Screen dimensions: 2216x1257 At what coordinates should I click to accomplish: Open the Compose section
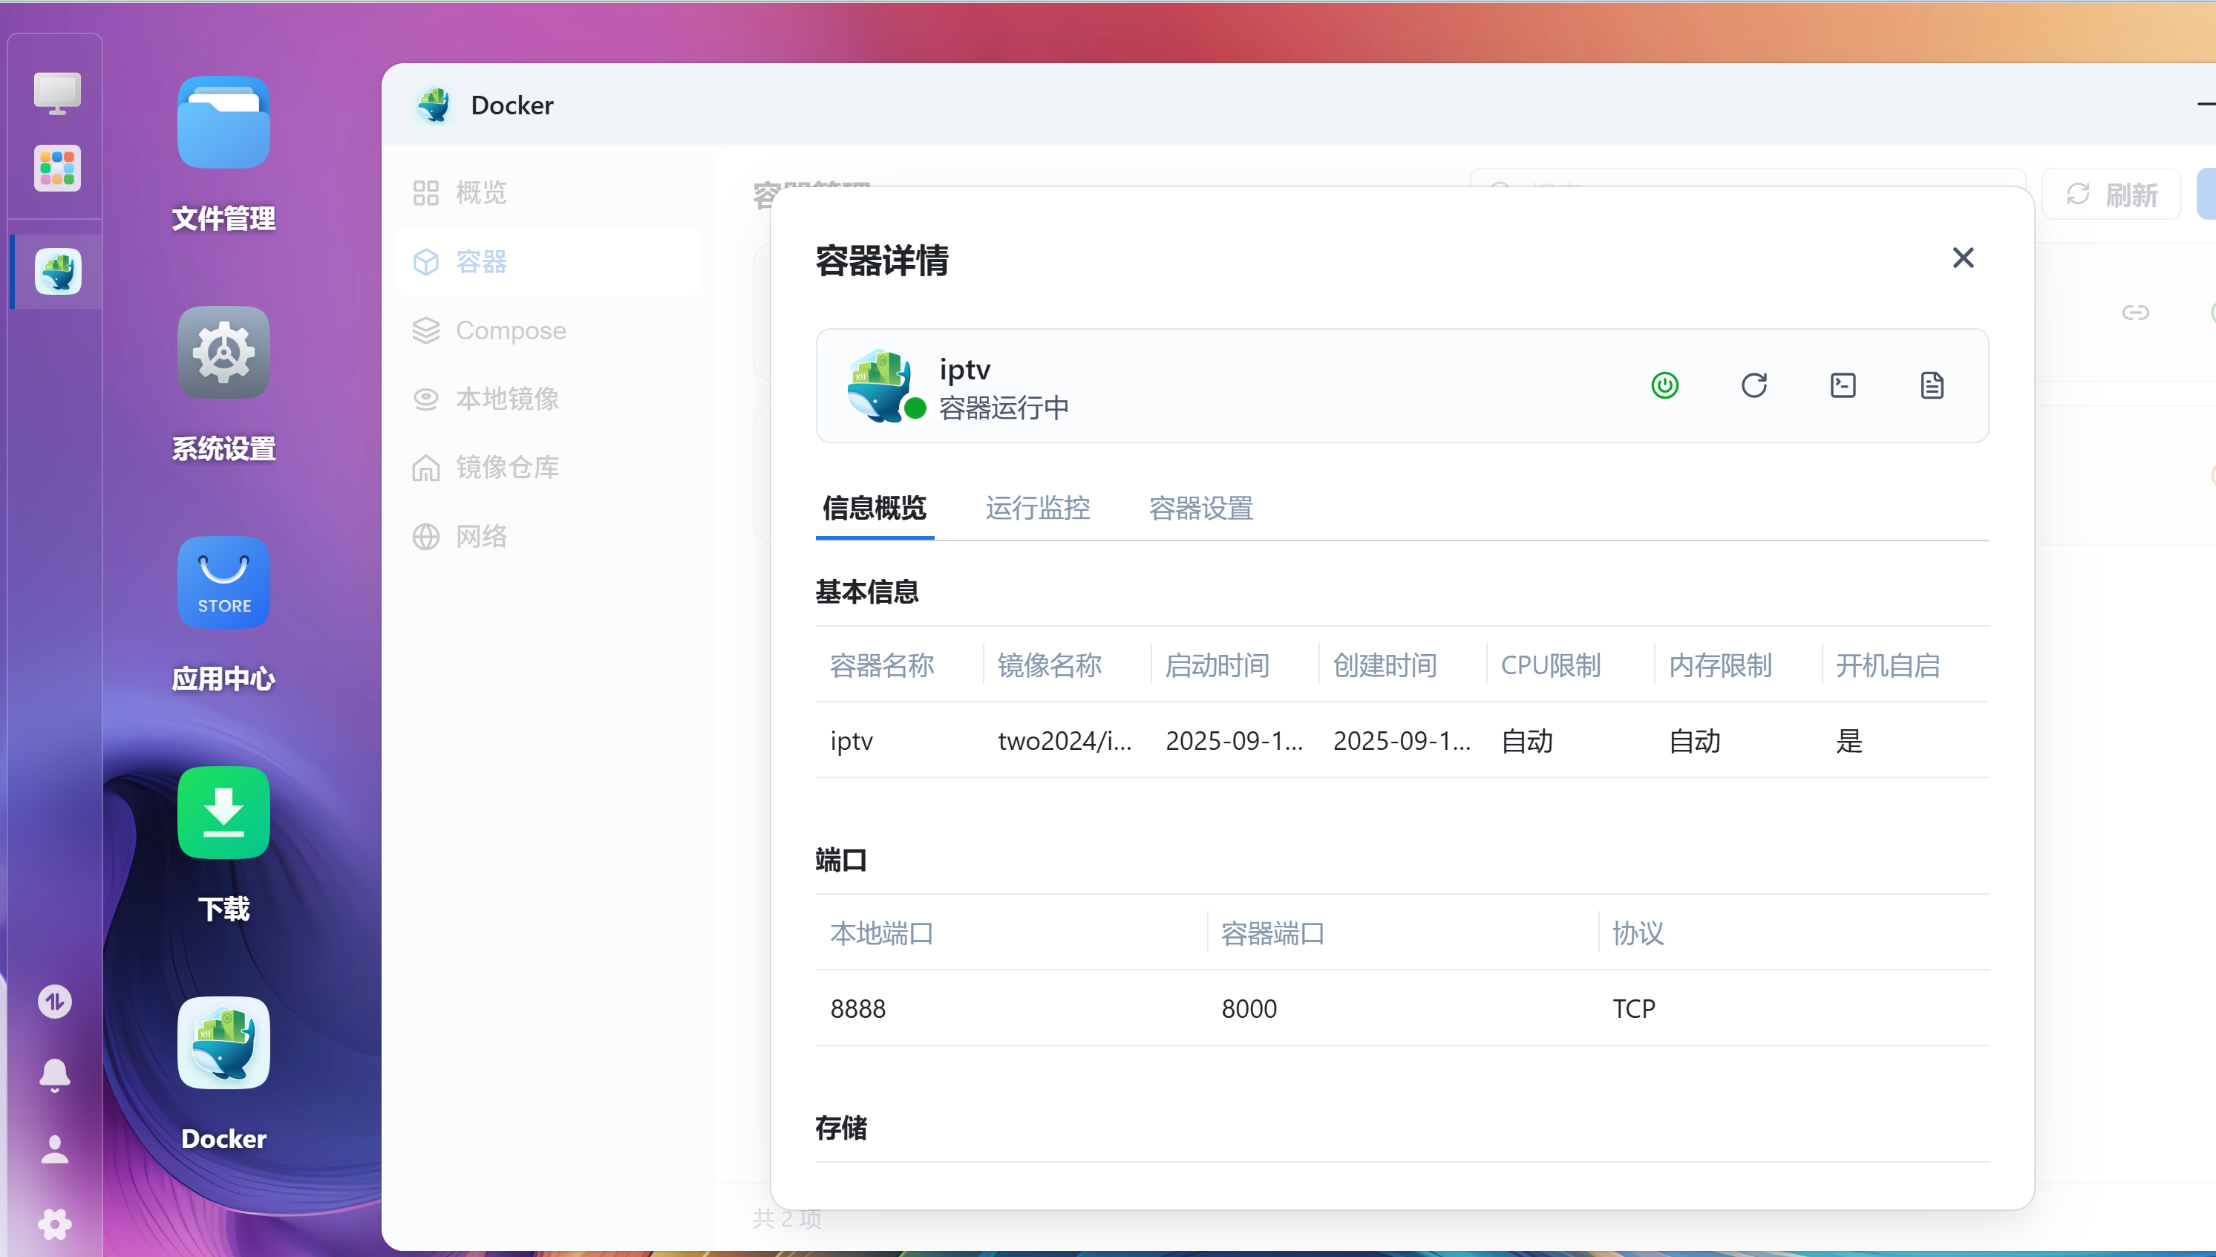pos(511,330)
